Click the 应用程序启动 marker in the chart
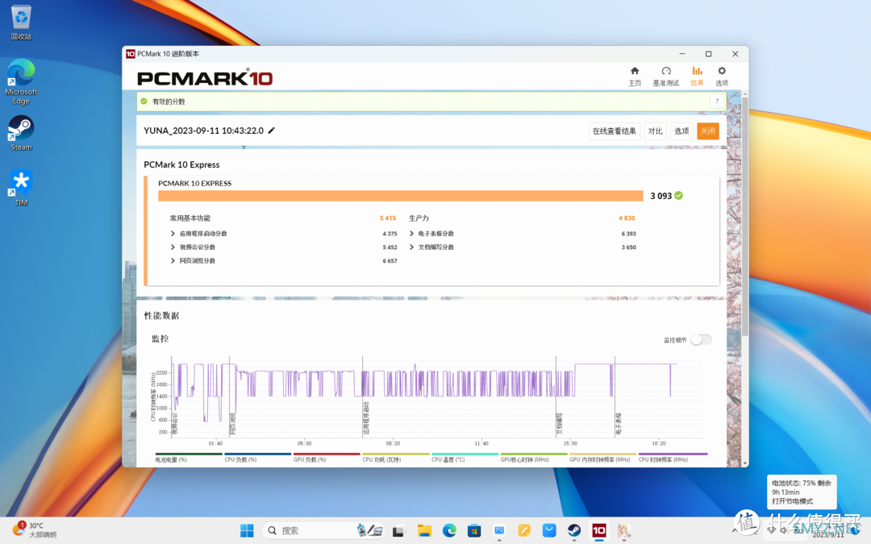Image resolution: width=871 pixels, height=544 pixels. [x=365, y=418]
